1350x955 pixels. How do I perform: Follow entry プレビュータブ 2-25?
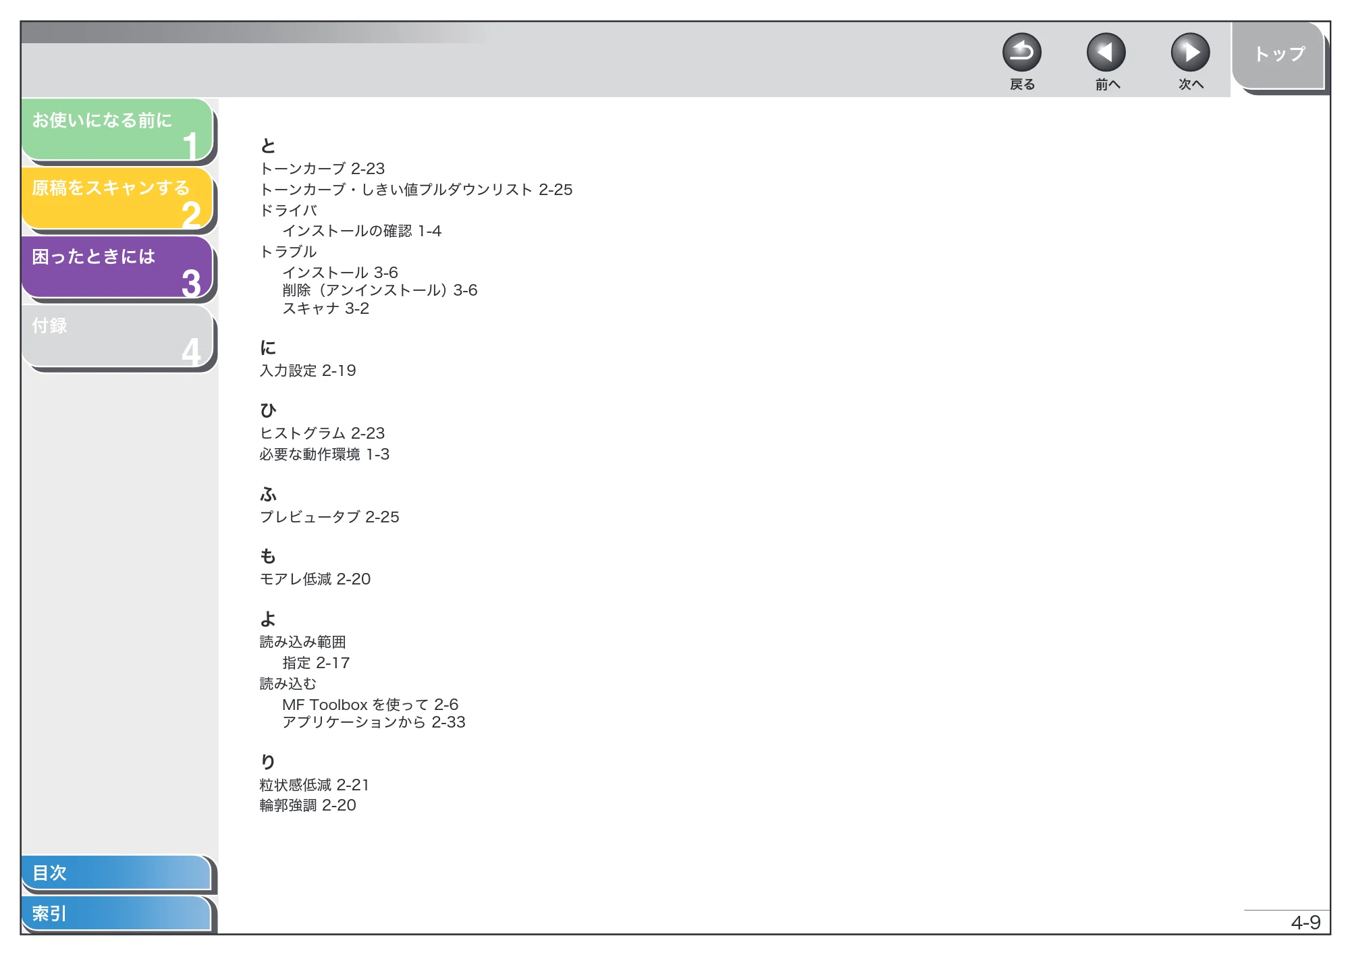click(329, 517)
